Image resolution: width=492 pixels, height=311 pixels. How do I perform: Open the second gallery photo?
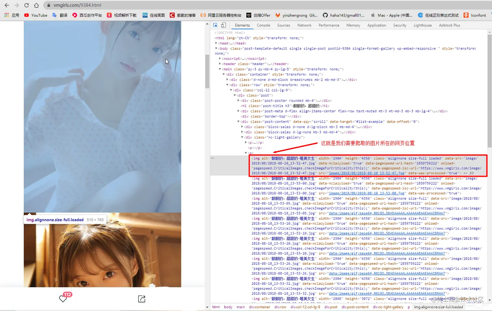[102, 250]
